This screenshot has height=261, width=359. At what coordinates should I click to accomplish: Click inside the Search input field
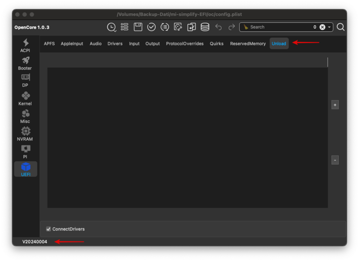278,27
